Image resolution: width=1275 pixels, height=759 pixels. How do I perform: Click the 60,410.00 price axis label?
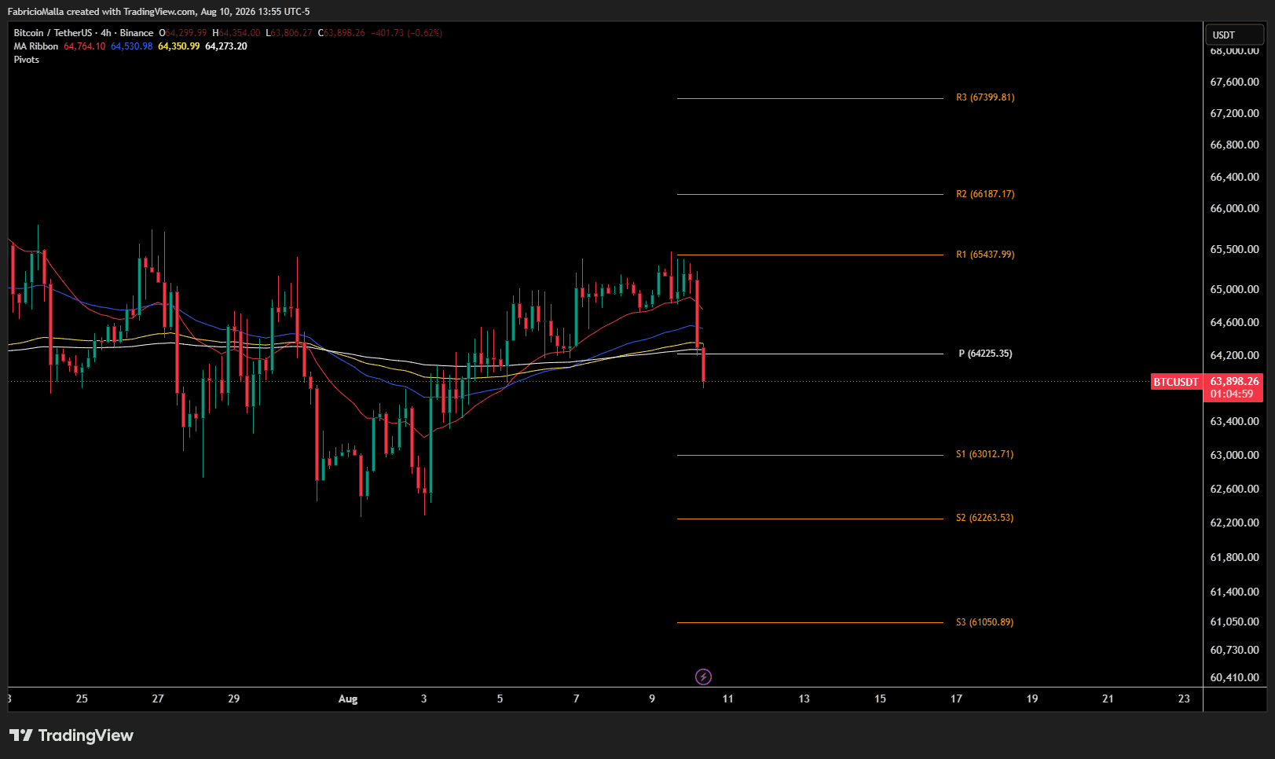coord(1234,677)
